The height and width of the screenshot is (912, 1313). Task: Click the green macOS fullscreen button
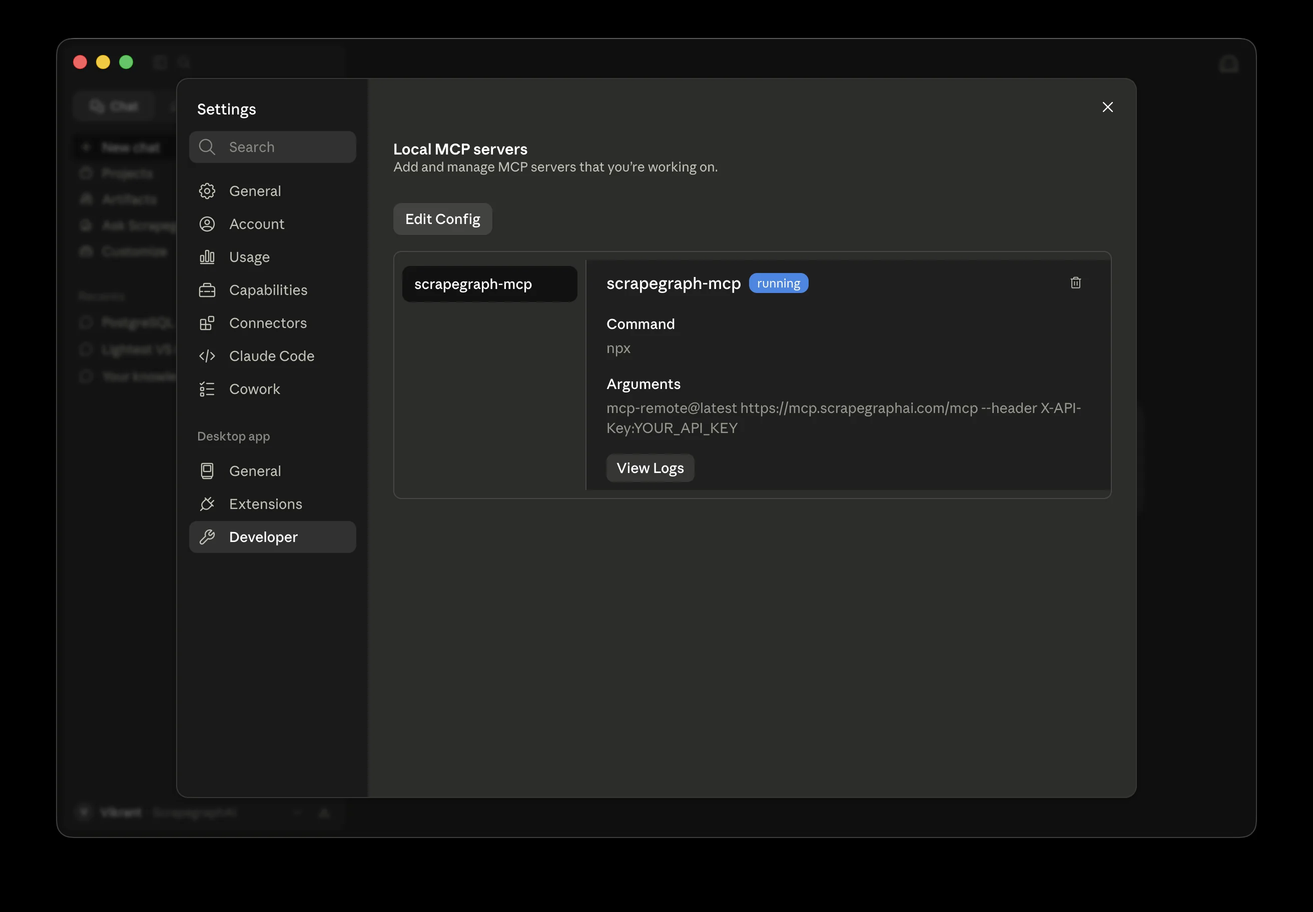tap(126, 62)
